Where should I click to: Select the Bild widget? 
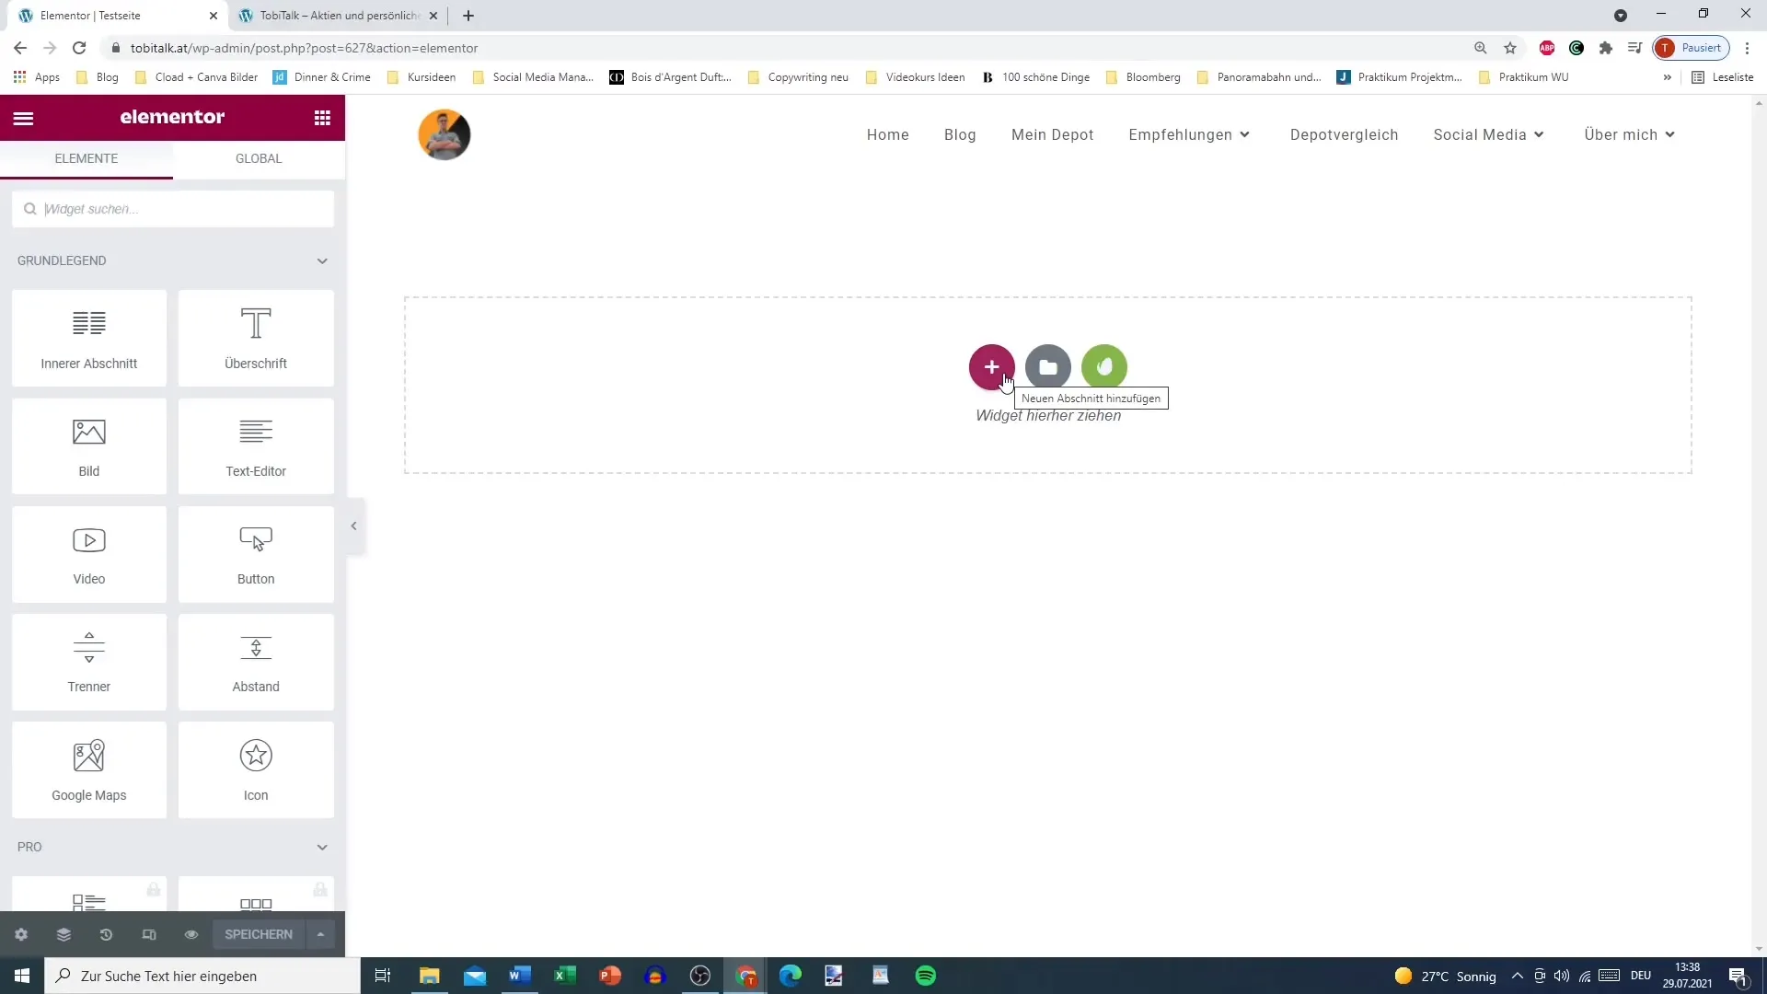89,446
